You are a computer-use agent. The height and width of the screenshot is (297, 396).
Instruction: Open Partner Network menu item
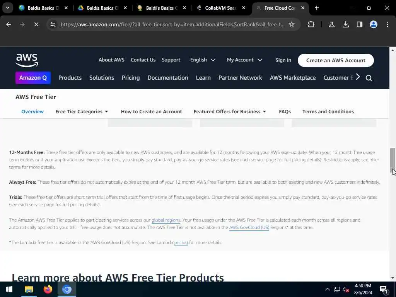coord(240,78)
